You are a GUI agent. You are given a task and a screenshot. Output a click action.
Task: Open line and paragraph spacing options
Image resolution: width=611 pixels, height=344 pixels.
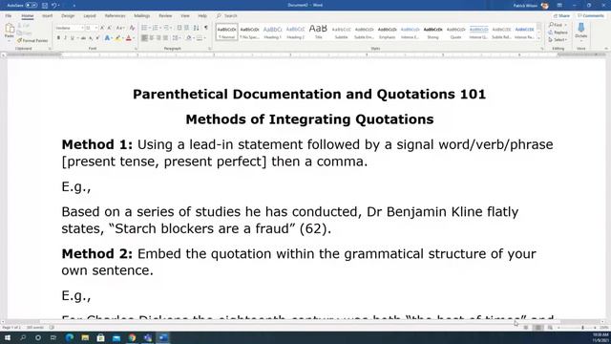(x=176, y=38)
